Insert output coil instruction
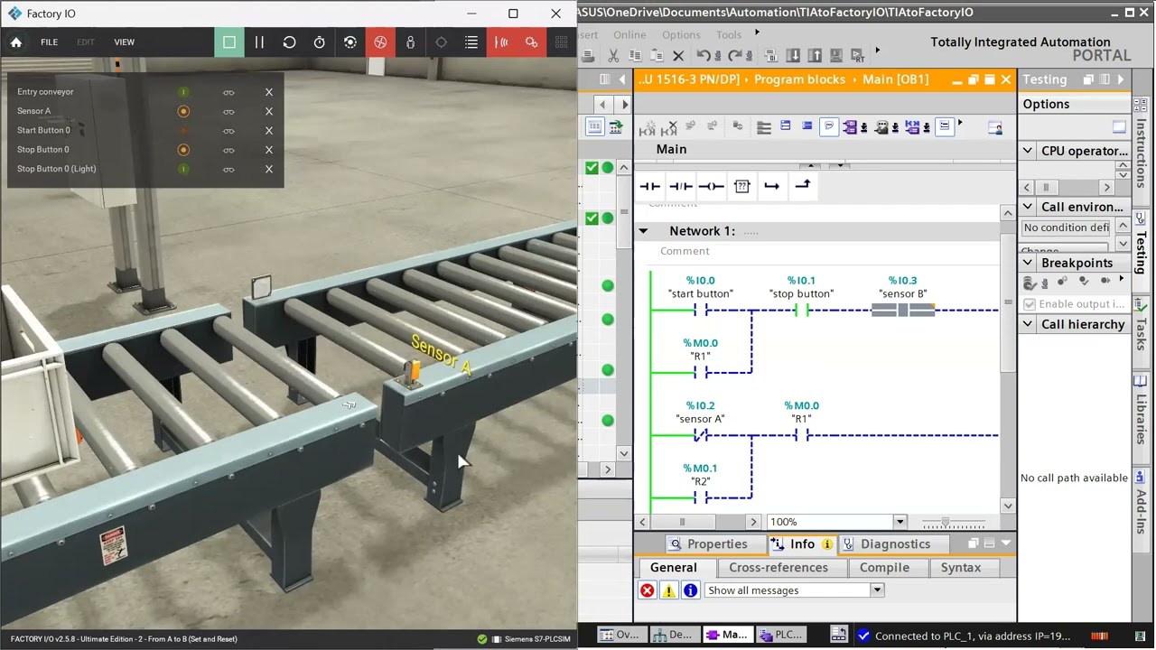This screenshot has height=650, width=1156. point(712,186)
